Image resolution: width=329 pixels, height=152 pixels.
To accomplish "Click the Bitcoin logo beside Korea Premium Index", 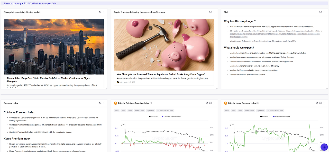I will pyautogui.click(x=226, y=103).
